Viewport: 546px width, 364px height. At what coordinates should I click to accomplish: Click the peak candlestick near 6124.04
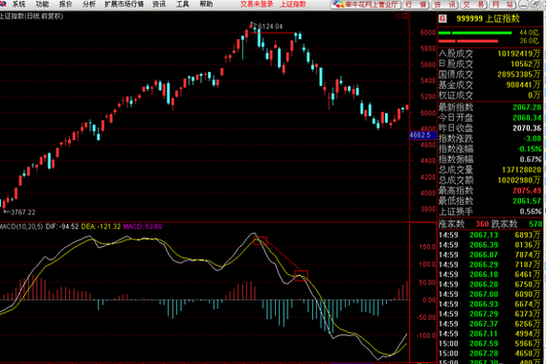[251, 26]
